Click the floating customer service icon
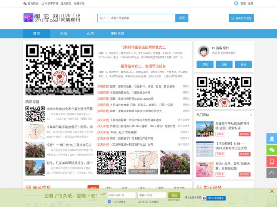 (x=272, y=139)
